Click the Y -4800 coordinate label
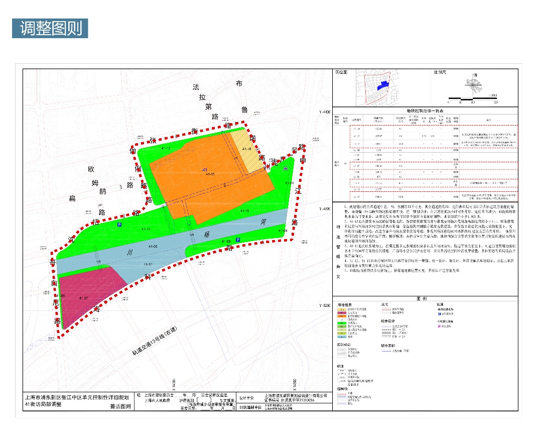Screen dimensions: 537x433 coord(324,209)
